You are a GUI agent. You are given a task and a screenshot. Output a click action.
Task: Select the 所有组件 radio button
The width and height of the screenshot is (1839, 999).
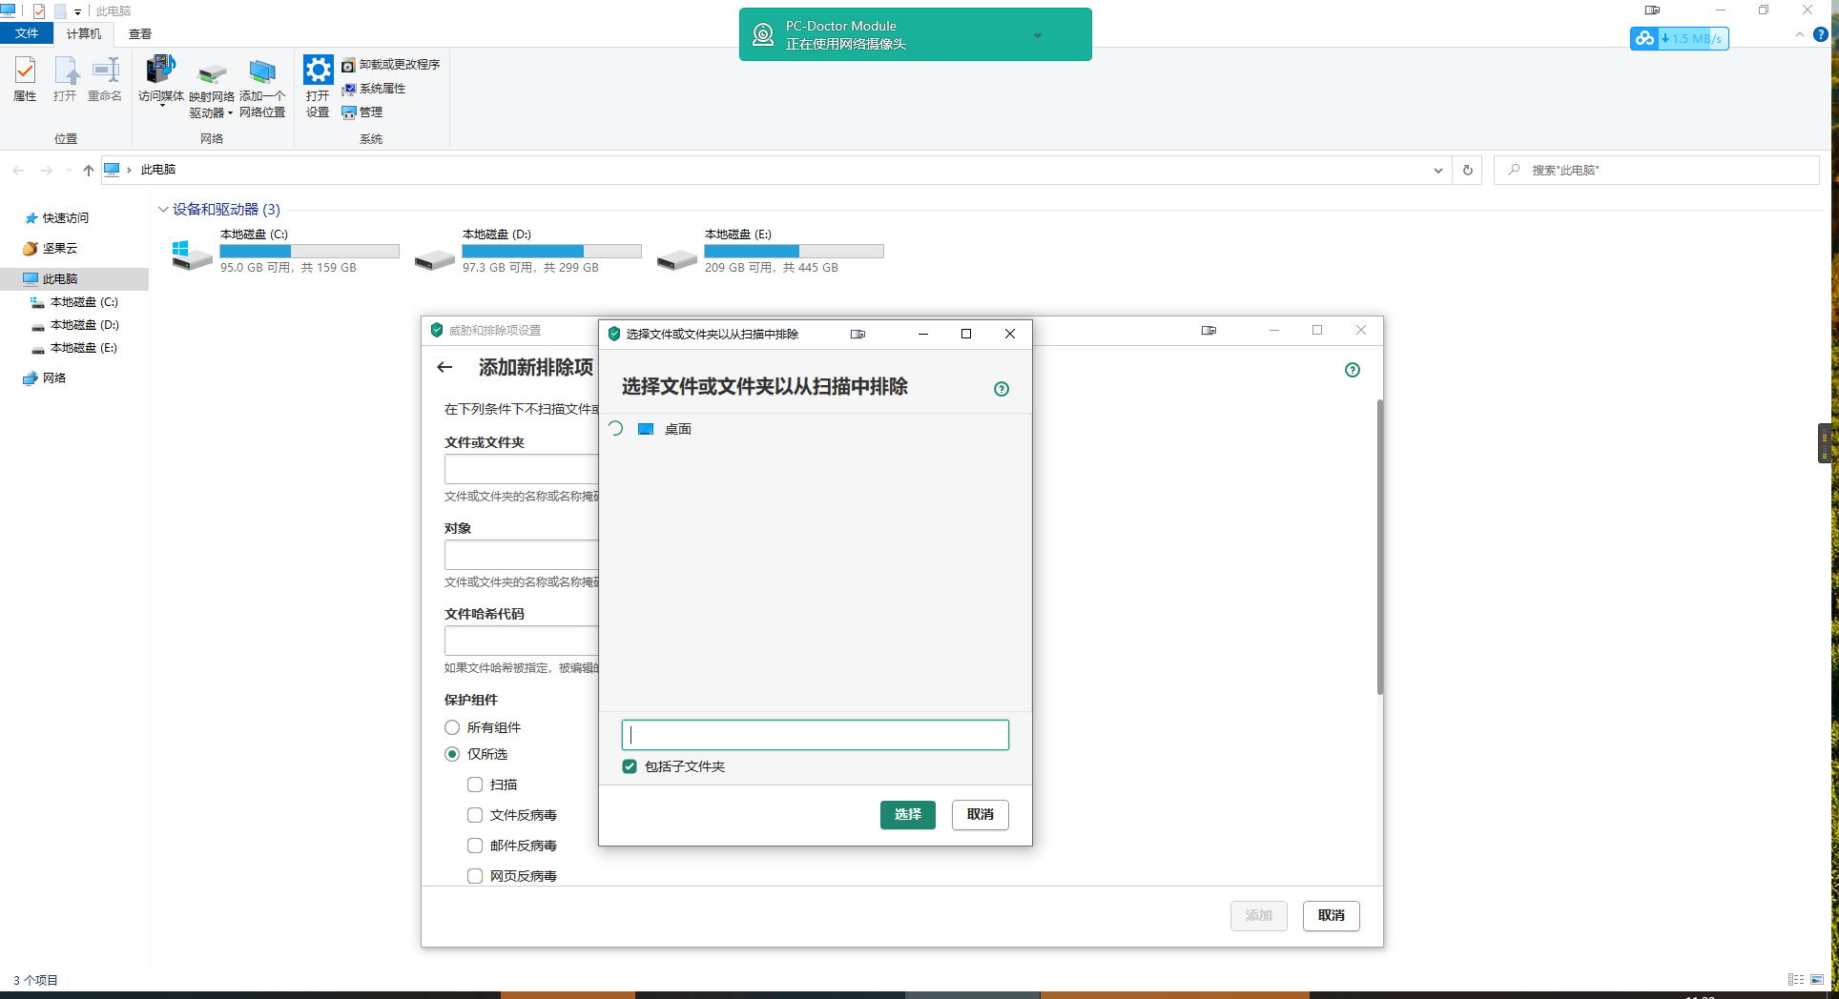click(x=452, y=727)
